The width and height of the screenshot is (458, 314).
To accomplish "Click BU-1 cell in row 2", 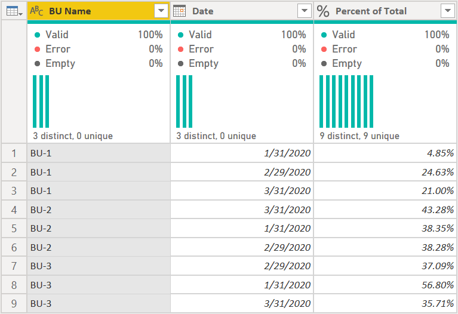I will tap(99, 172).
